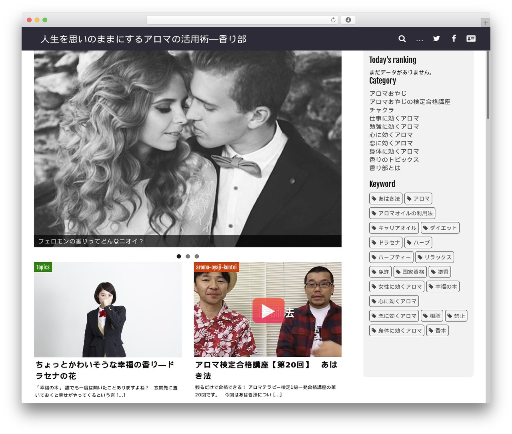Open the ellipsis more menu in header
Viewport: 512px width, 434px height.
420,40
